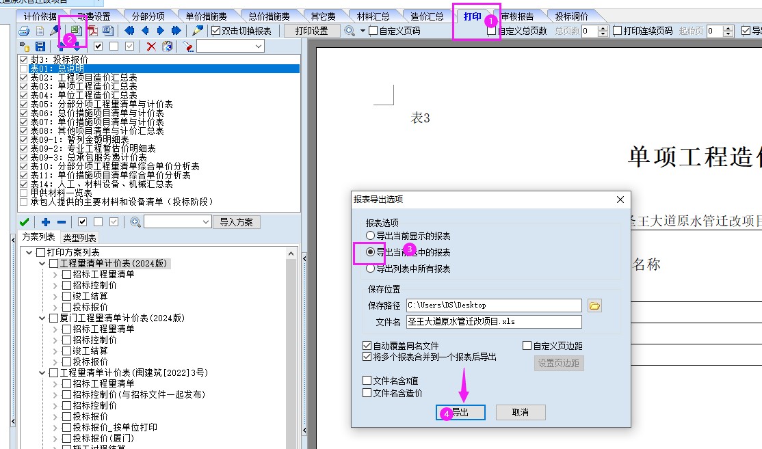Click the 打印设置 button

(x=311, y=31)
